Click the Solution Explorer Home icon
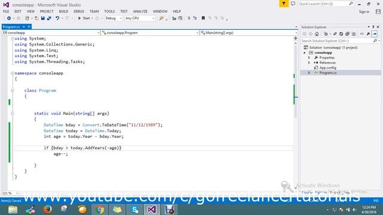 point(317,34)
